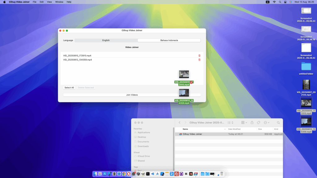Activate Siri from the menu bar
The height and width of the screenshot is (178, 317).
tap(291, 2)
